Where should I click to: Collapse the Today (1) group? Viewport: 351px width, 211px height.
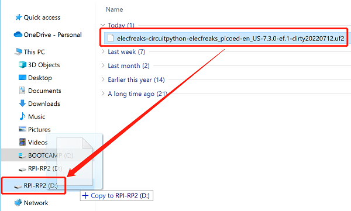click(103, 25)
